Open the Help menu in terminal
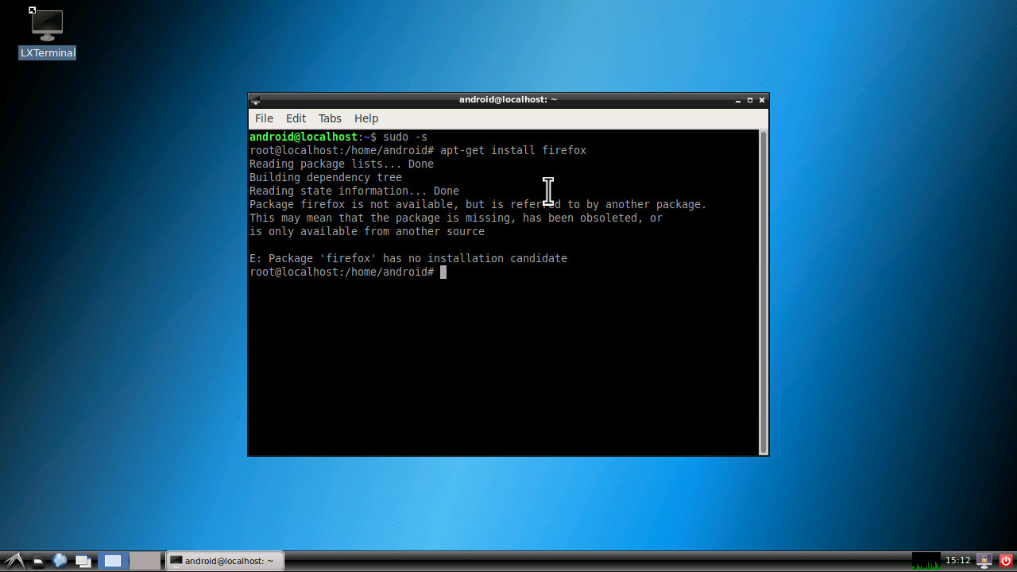1017x572 pixels. click(x=366, y=118)
